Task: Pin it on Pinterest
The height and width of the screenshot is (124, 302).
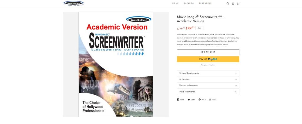Action: 202,100
